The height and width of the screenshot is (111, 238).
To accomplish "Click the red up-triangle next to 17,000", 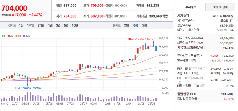I will (x=13, y=15).
